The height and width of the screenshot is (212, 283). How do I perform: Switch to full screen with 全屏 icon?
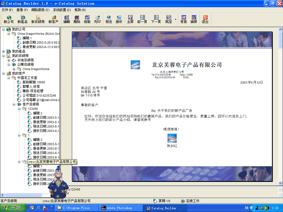(130, 19)
